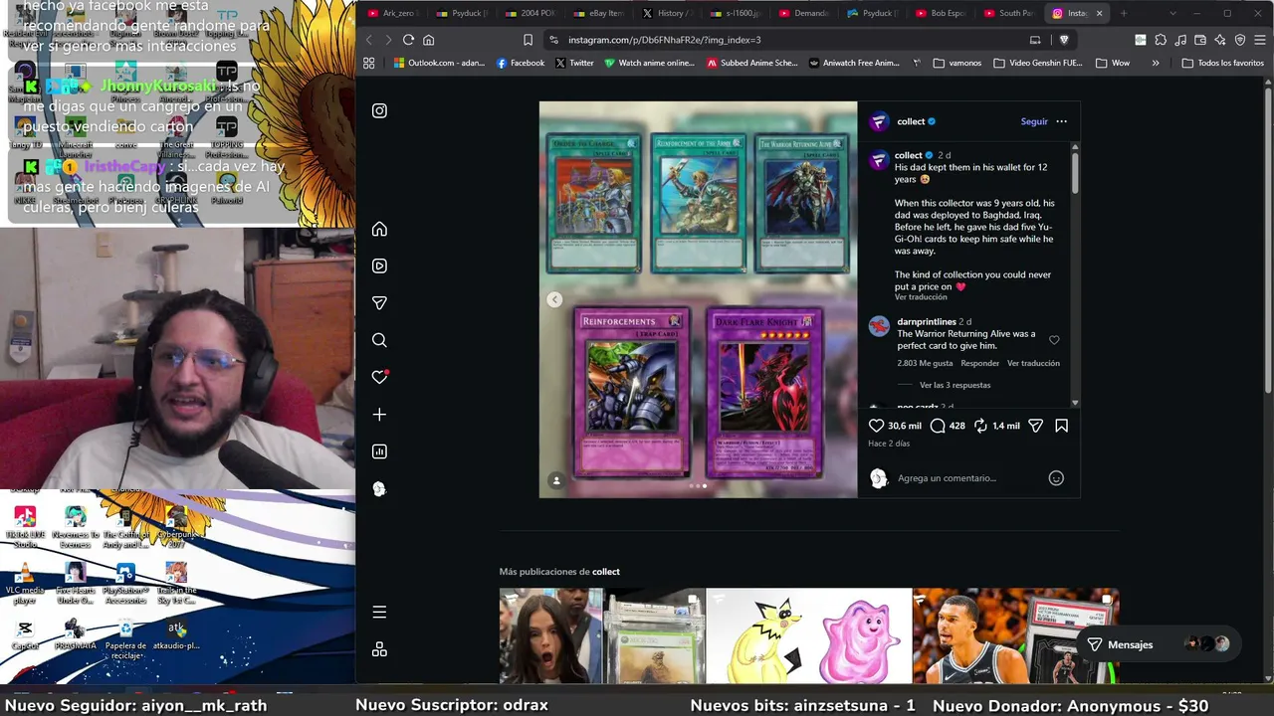Expand the hidden bookmarks overflow chevron
Image resolution: width=1274 pixels, height=716 pixels.
click(x=1156, y=63)
